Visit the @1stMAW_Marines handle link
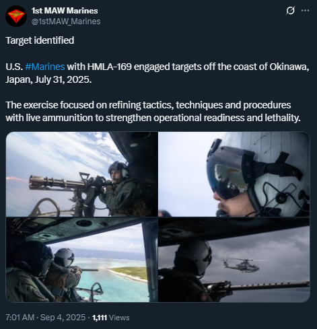Screen dimensions: 317x329 [66, 22]
